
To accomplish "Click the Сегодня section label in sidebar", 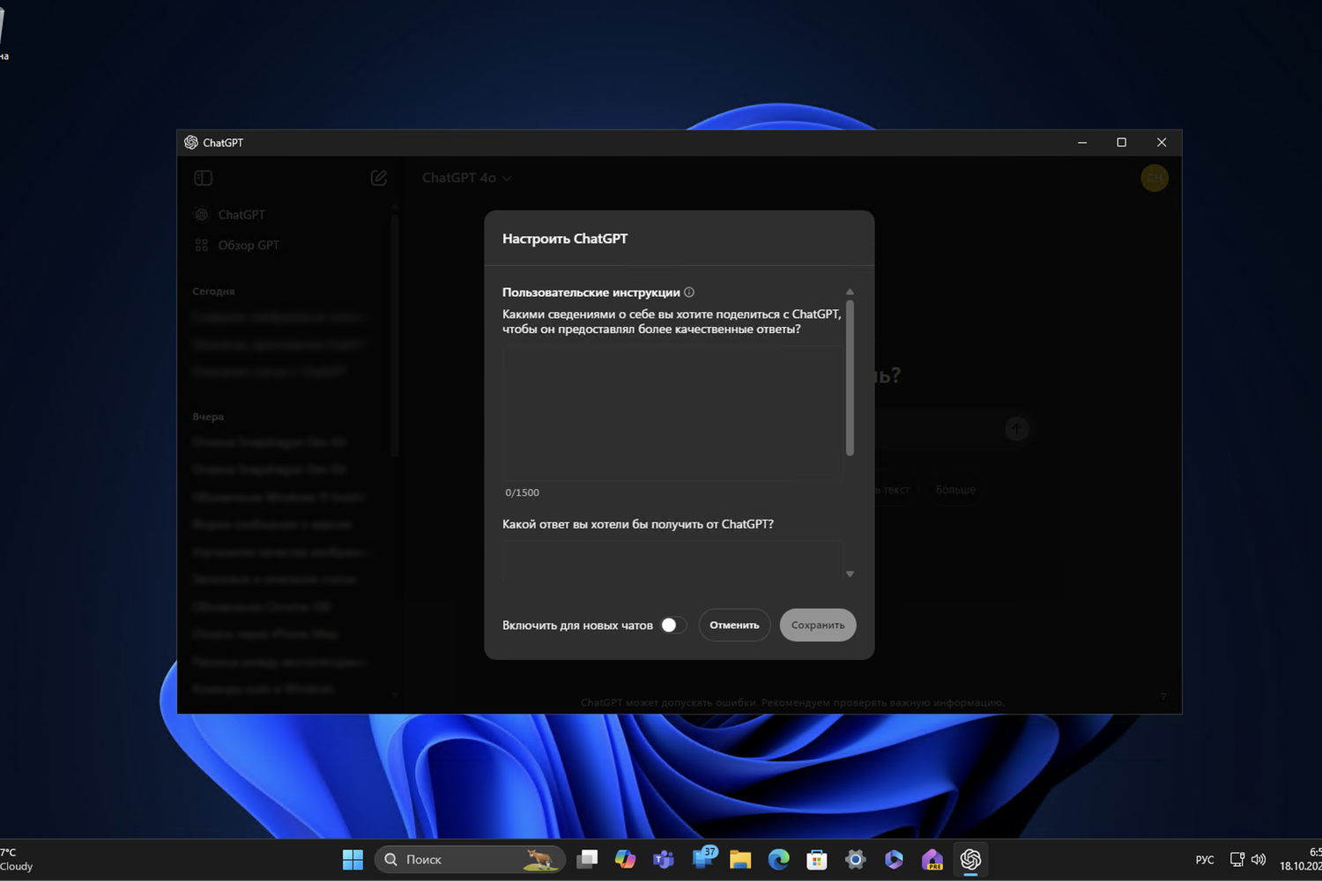I will [x=213, y=292].
